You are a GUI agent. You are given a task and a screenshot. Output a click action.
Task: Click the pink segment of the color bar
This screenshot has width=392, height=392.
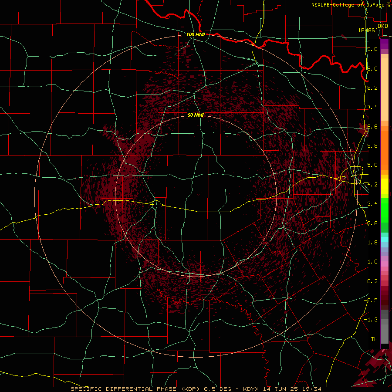[385, 264]
